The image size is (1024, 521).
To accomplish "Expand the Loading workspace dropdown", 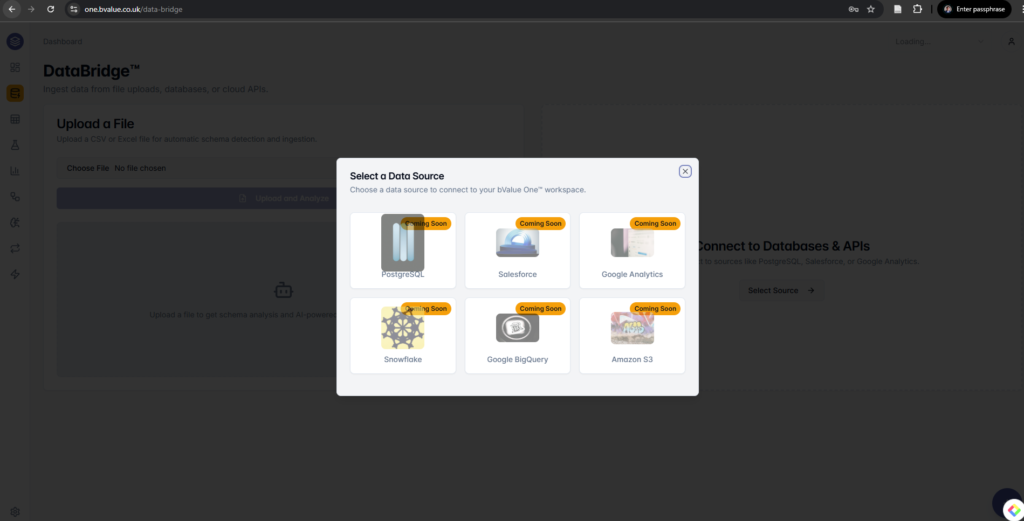I will 938,41.
